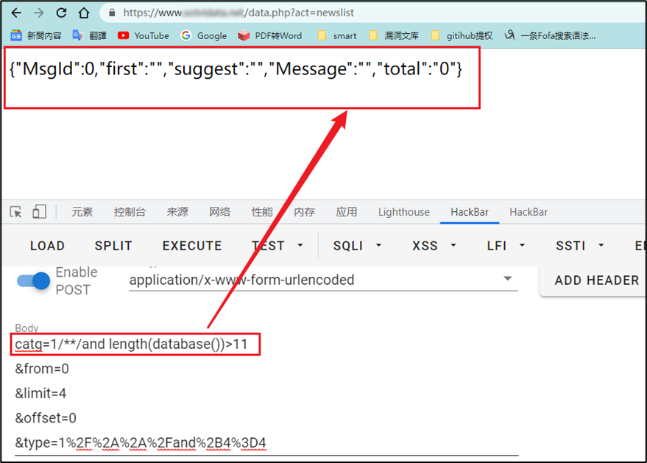647x463 pixels.
Task: Open the 新聞內容 bookmark
Action: point(36,36)
